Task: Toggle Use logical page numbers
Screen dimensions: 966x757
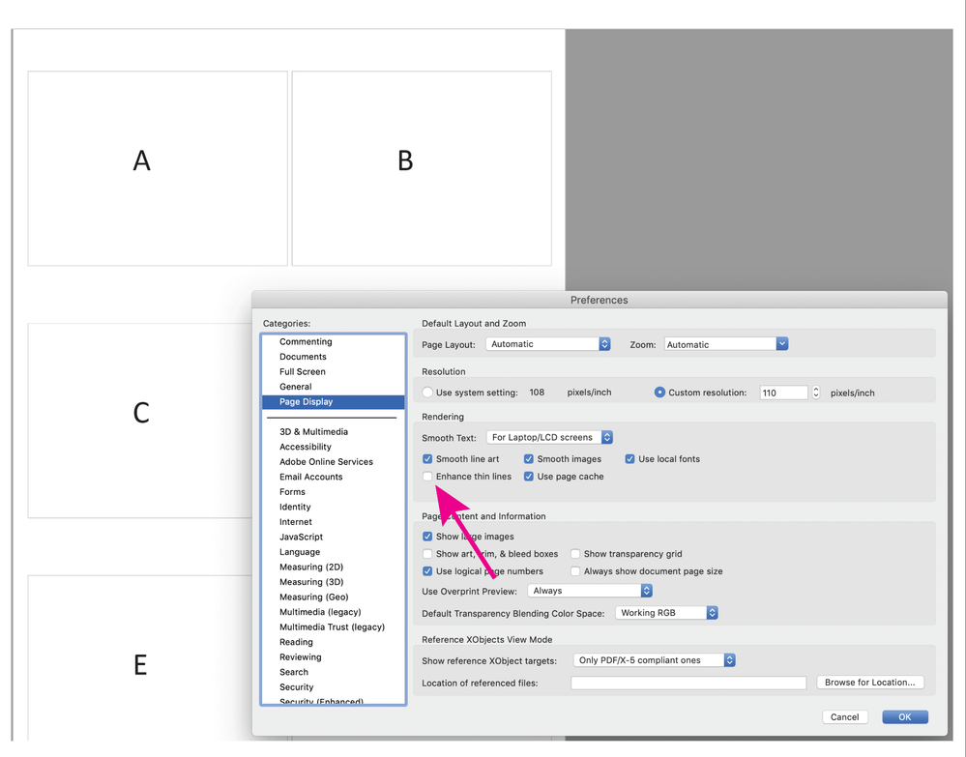Action: point(427,571)
